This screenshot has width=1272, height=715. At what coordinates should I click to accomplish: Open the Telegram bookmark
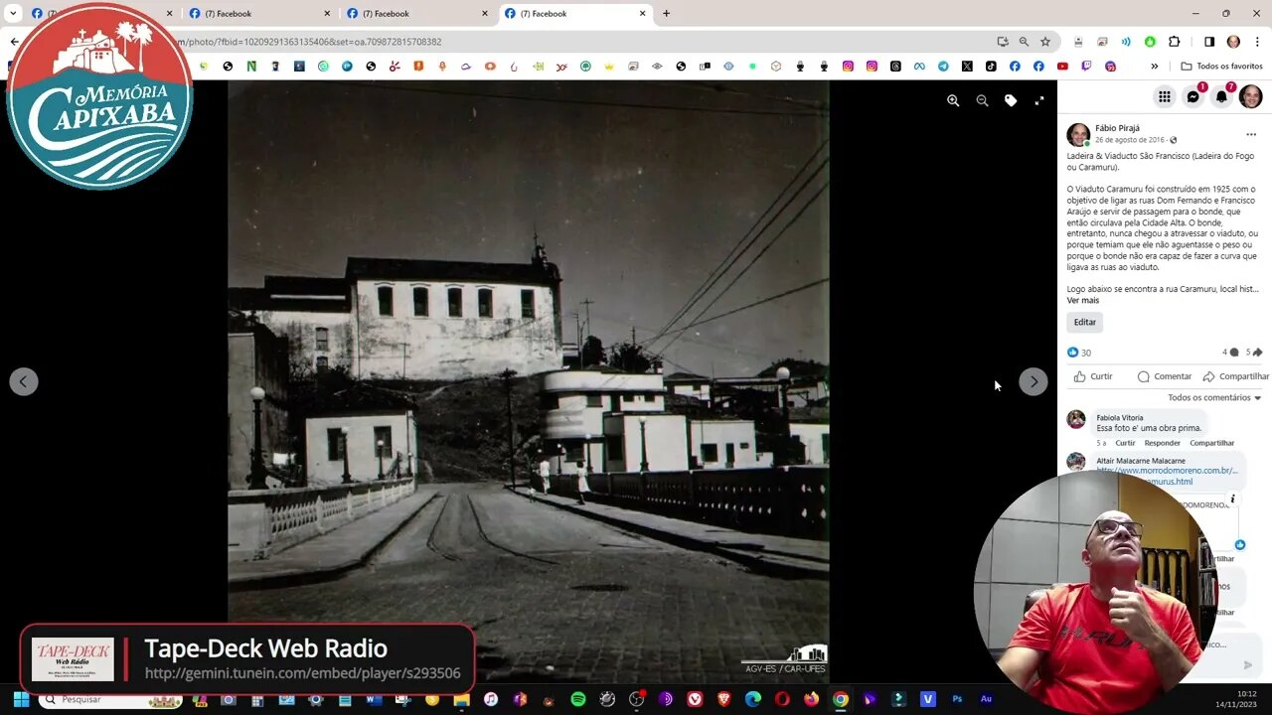[x=943, y=67]
